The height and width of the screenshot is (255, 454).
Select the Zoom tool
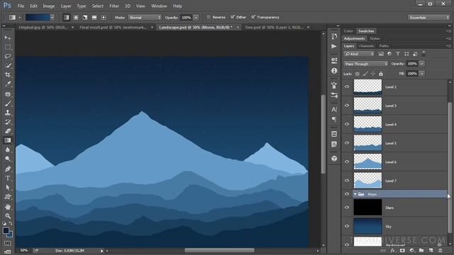(x=8, y=215)
